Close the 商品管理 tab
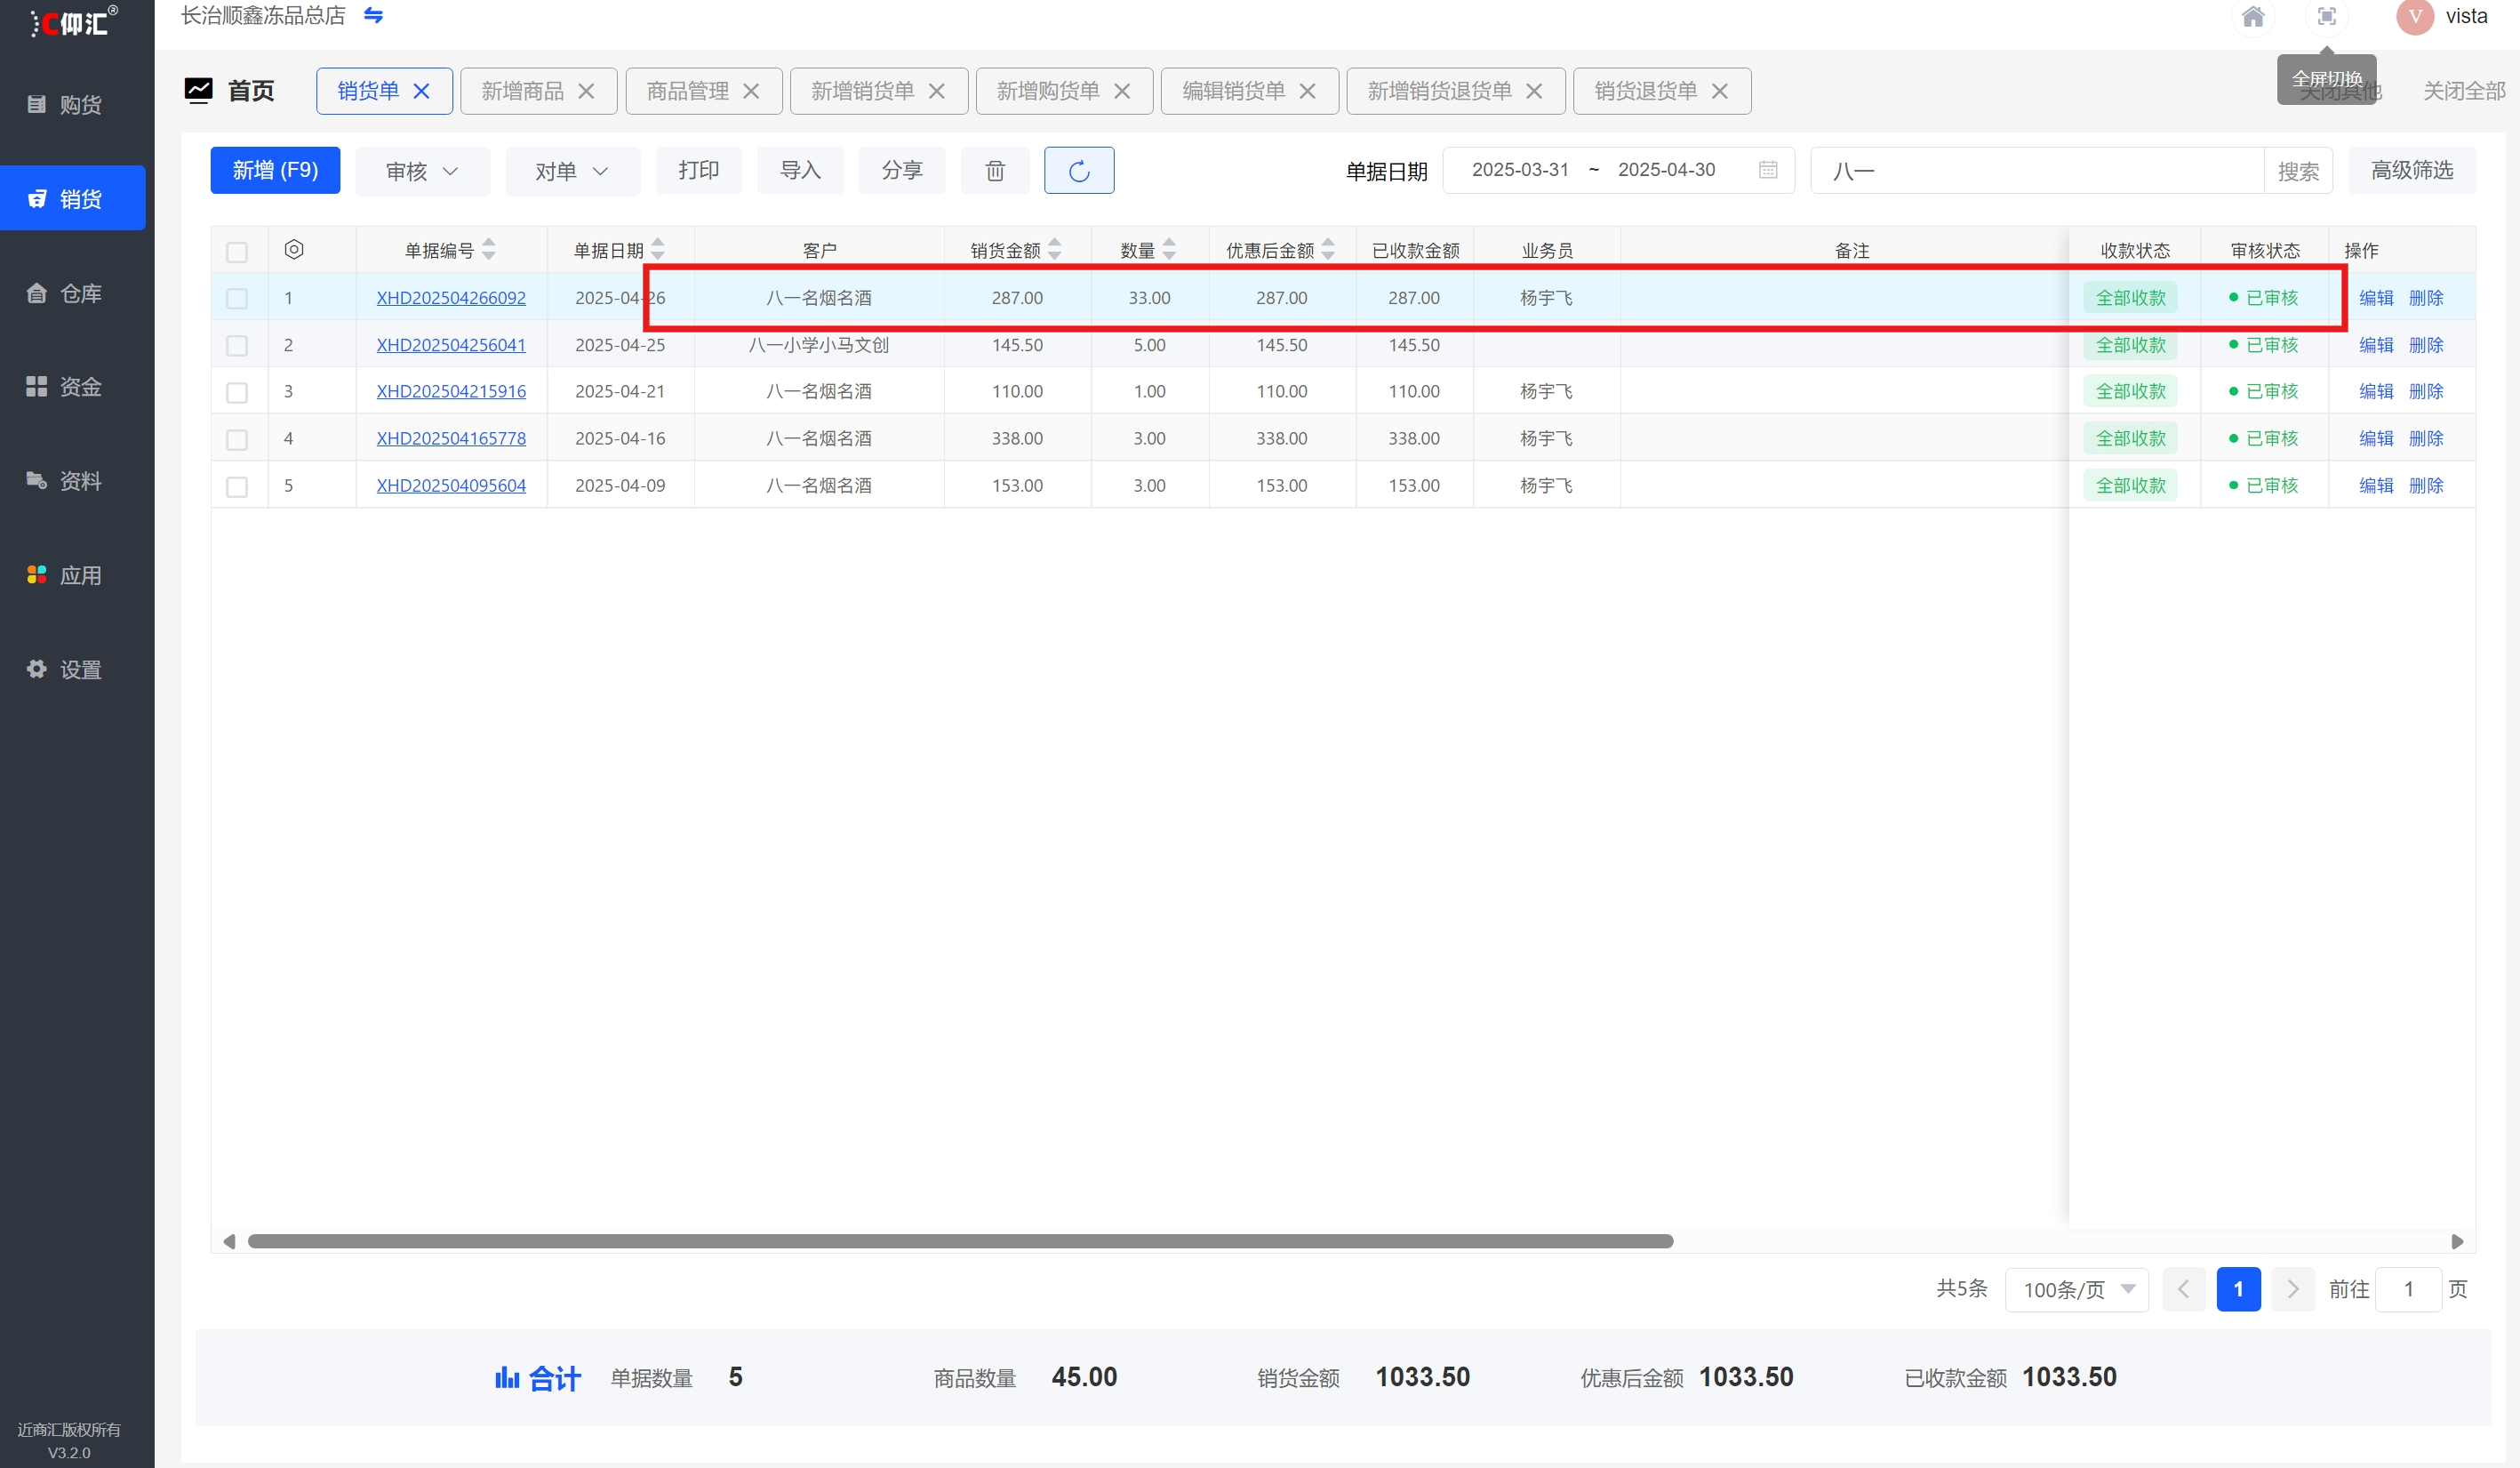 point(751,91)
